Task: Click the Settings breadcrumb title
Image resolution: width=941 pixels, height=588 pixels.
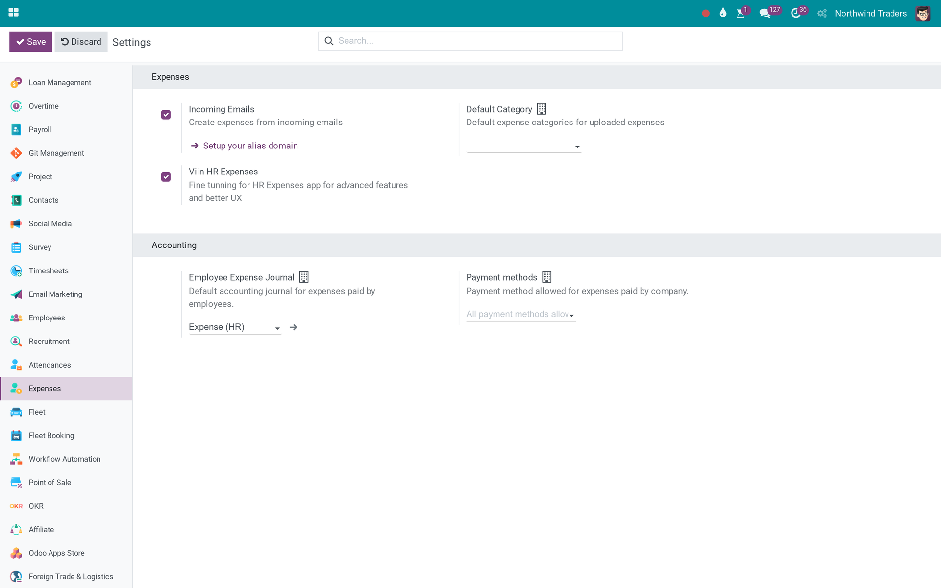Action: [x=131, y=43]
